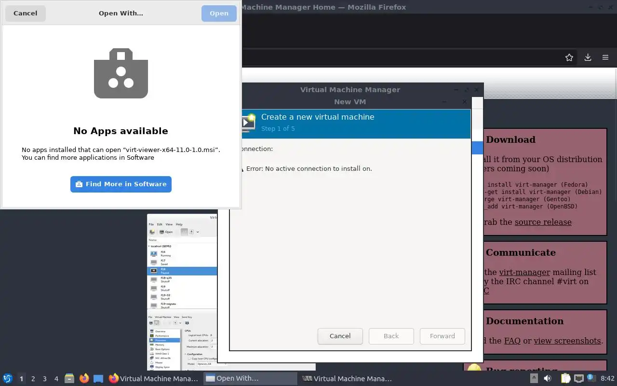Click the virt-manager screenshot thumbnail on the page

[x=182, y=292]
